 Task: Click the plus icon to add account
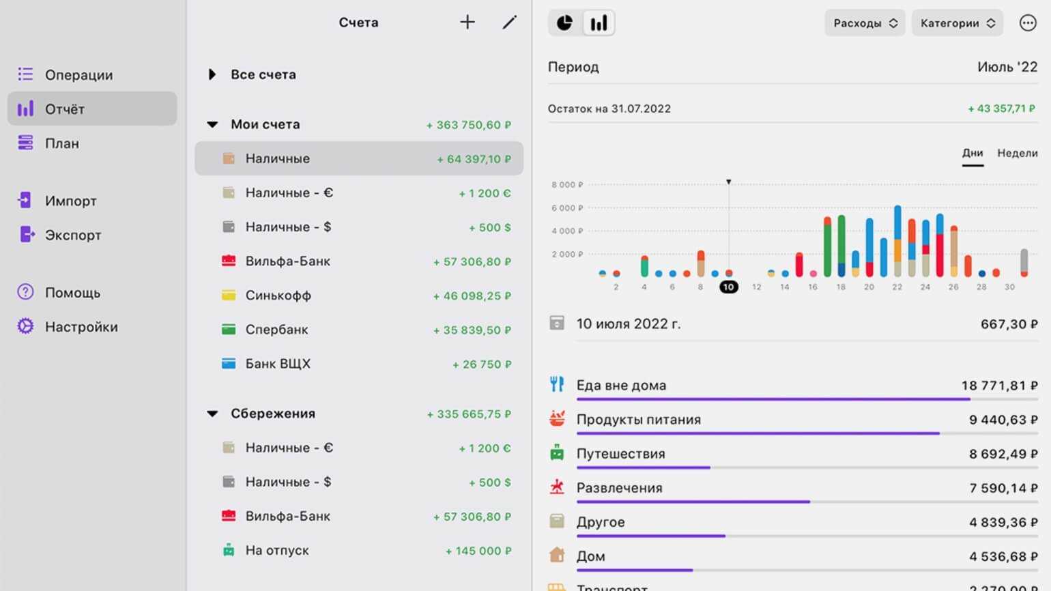(467, 23)
